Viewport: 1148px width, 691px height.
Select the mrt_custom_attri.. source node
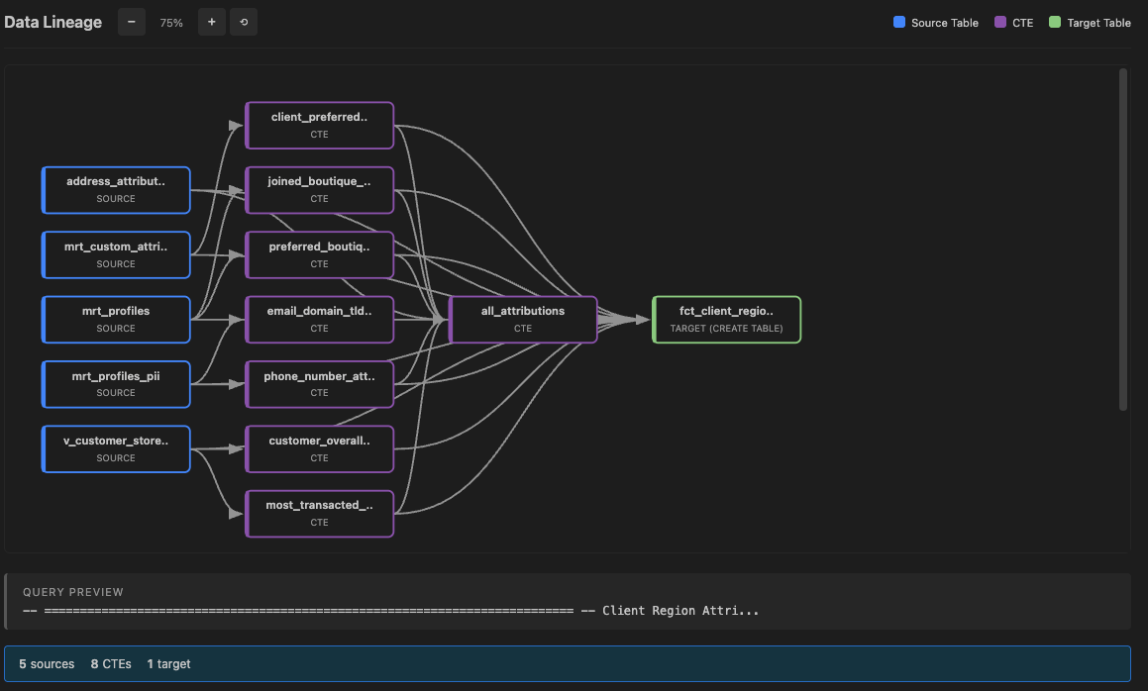click(x=116, y=254)
